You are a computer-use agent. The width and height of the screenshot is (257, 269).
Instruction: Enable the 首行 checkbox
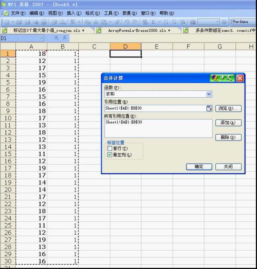pos(110,149)
